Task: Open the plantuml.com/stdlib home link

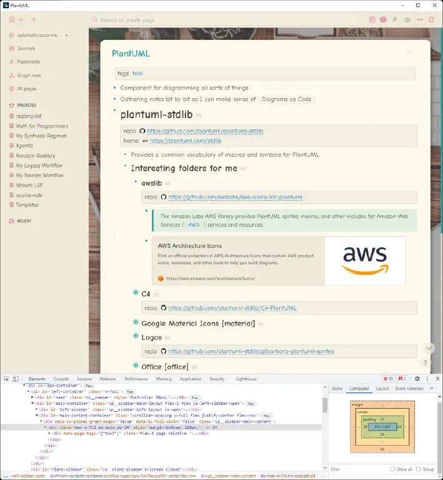Action: (186, 141)
